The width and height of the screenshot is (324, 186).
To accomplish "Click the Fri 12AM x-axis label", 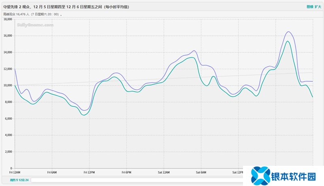I will point(14,172).
